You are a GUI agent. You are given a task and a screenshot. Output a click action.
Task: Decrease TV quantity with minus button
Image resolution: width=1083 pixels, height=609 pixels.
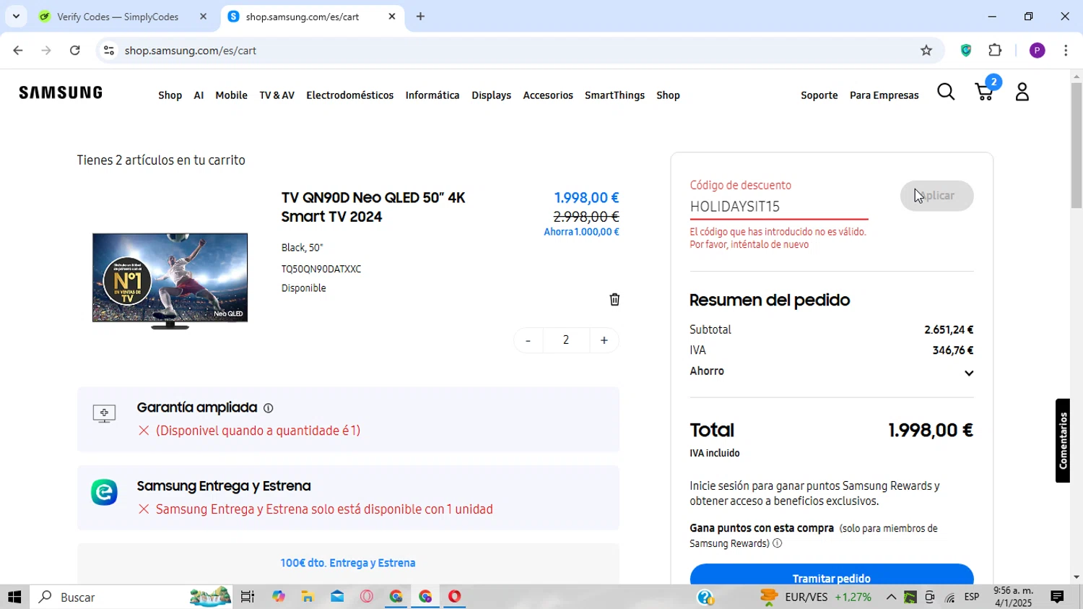point(528,340)
